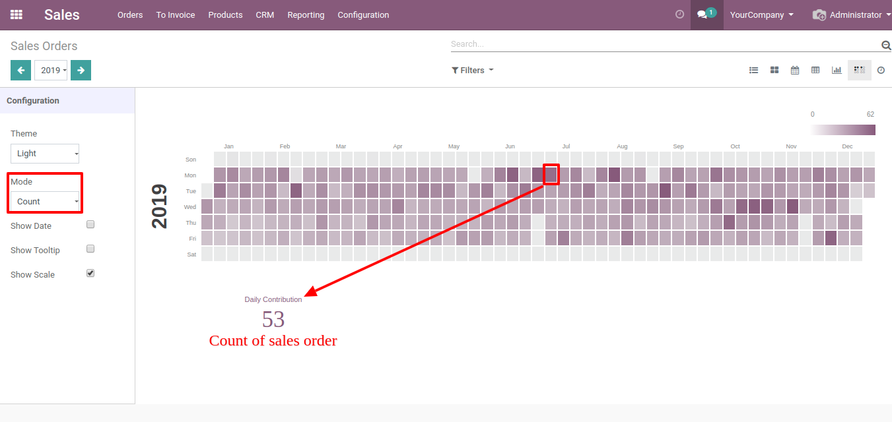Open the Configuration menu
The width and height of the screenshot is (892, 422).
pyautogui.click(x=363, y=15)
